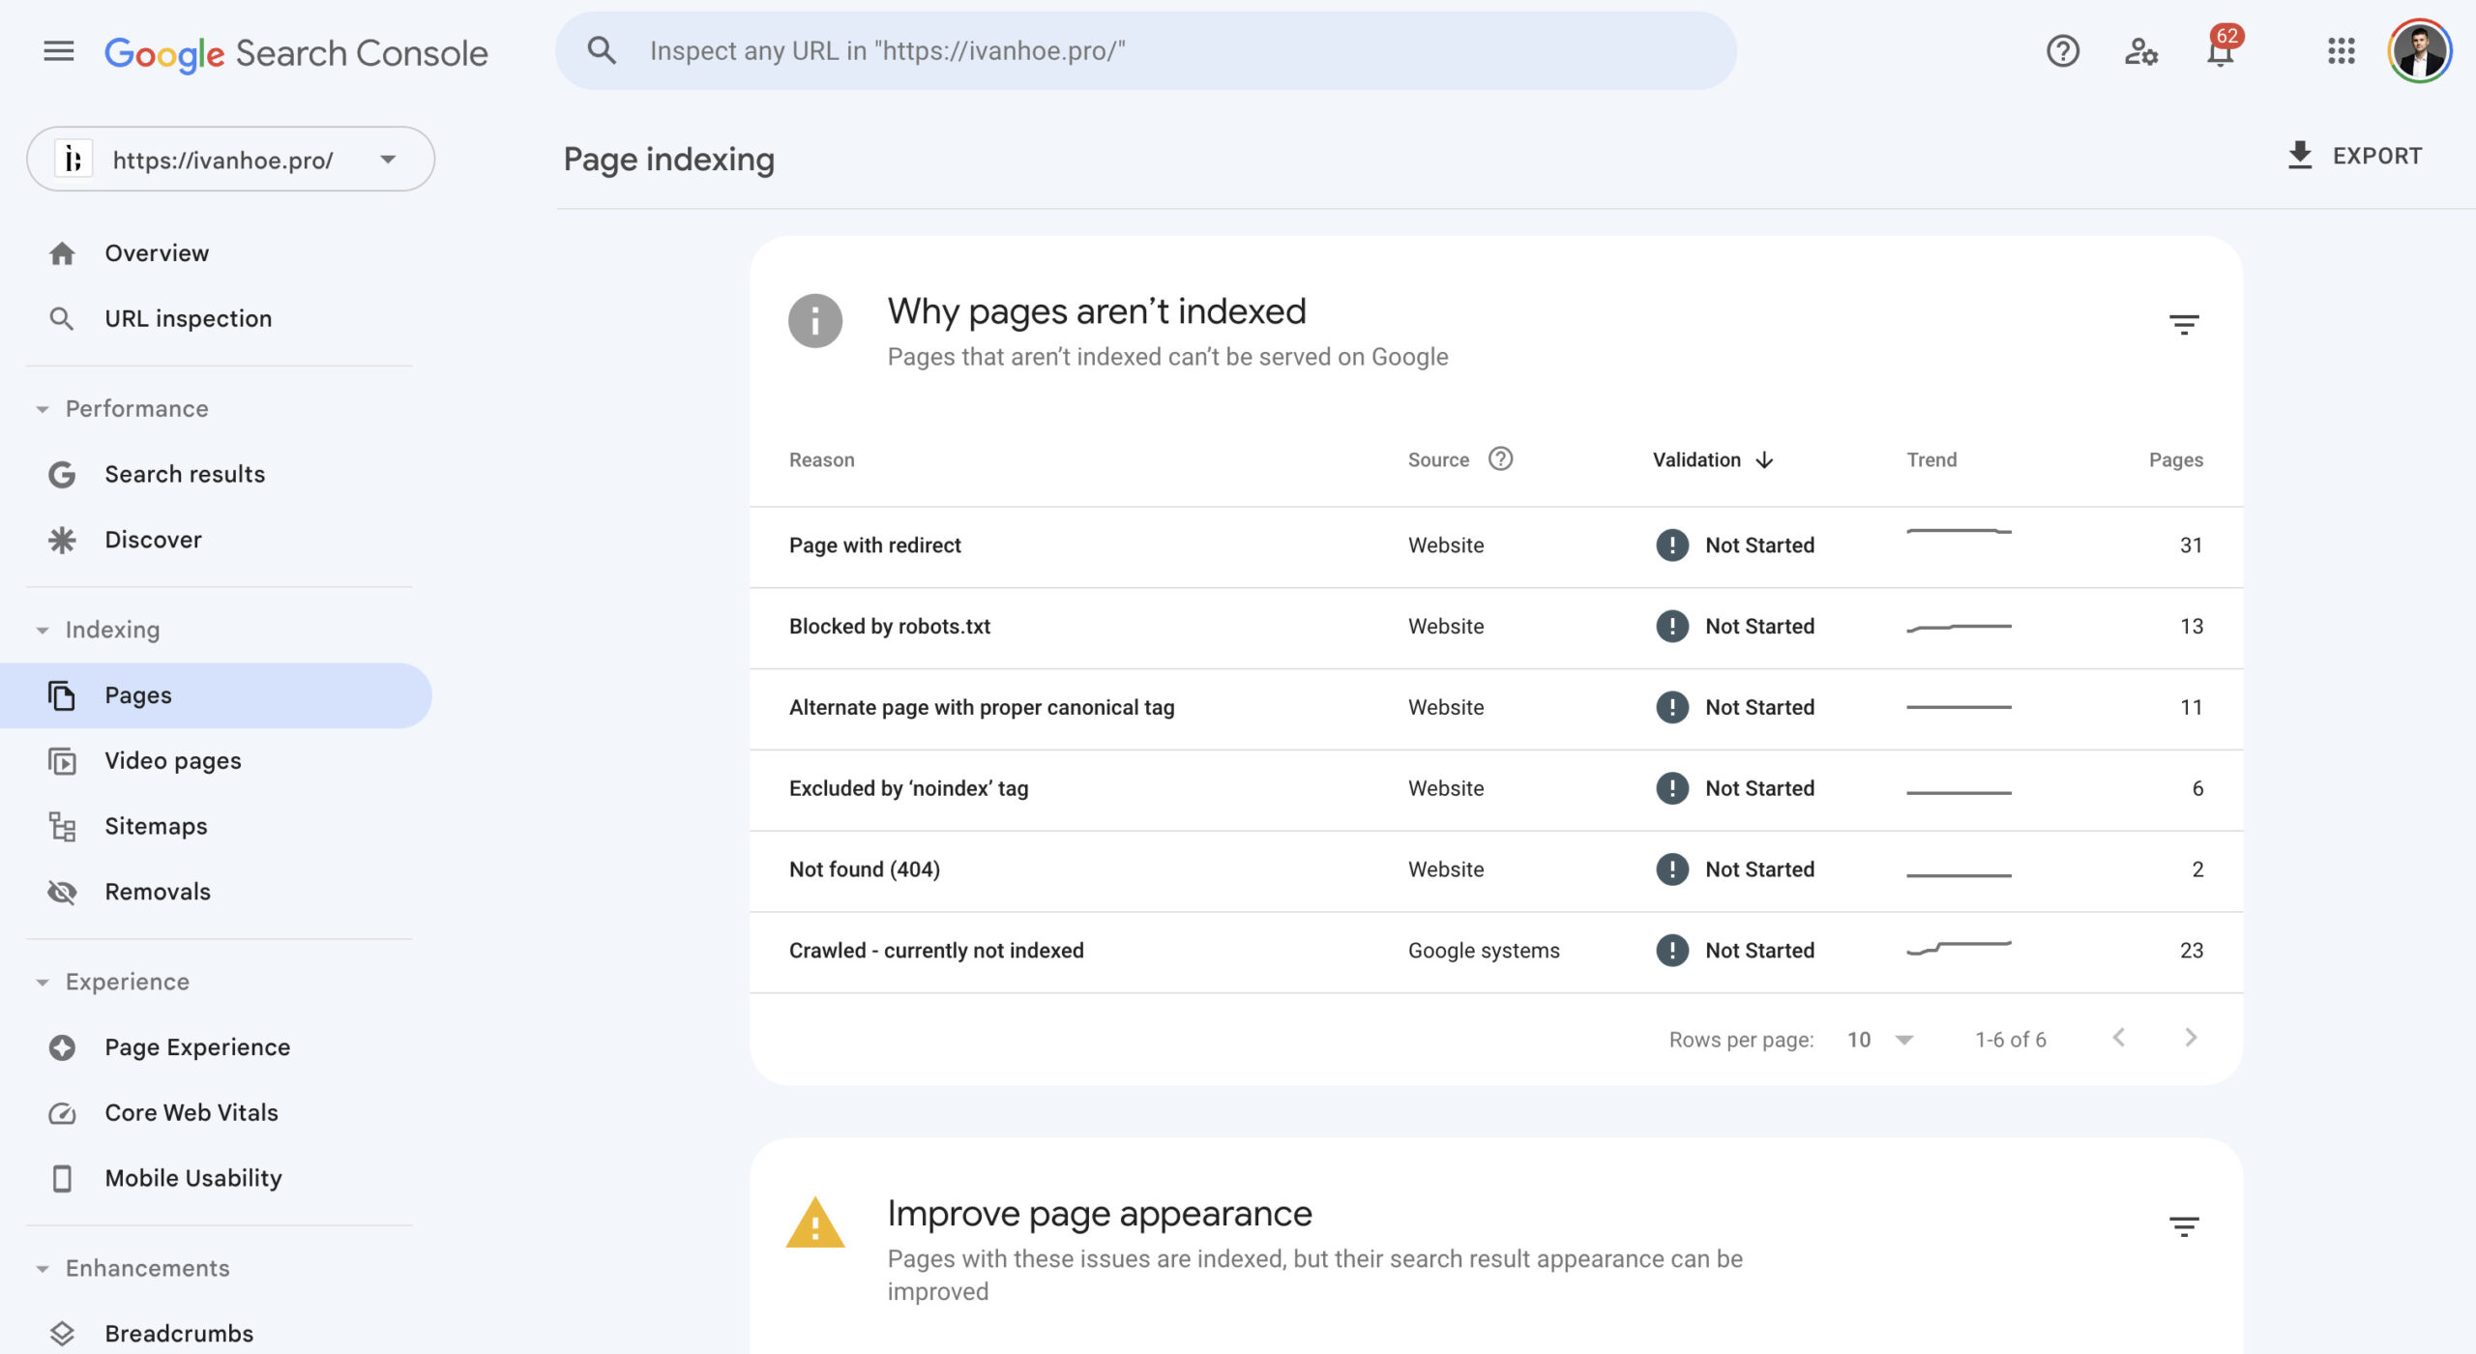Open users and settings management icon

2140,51
